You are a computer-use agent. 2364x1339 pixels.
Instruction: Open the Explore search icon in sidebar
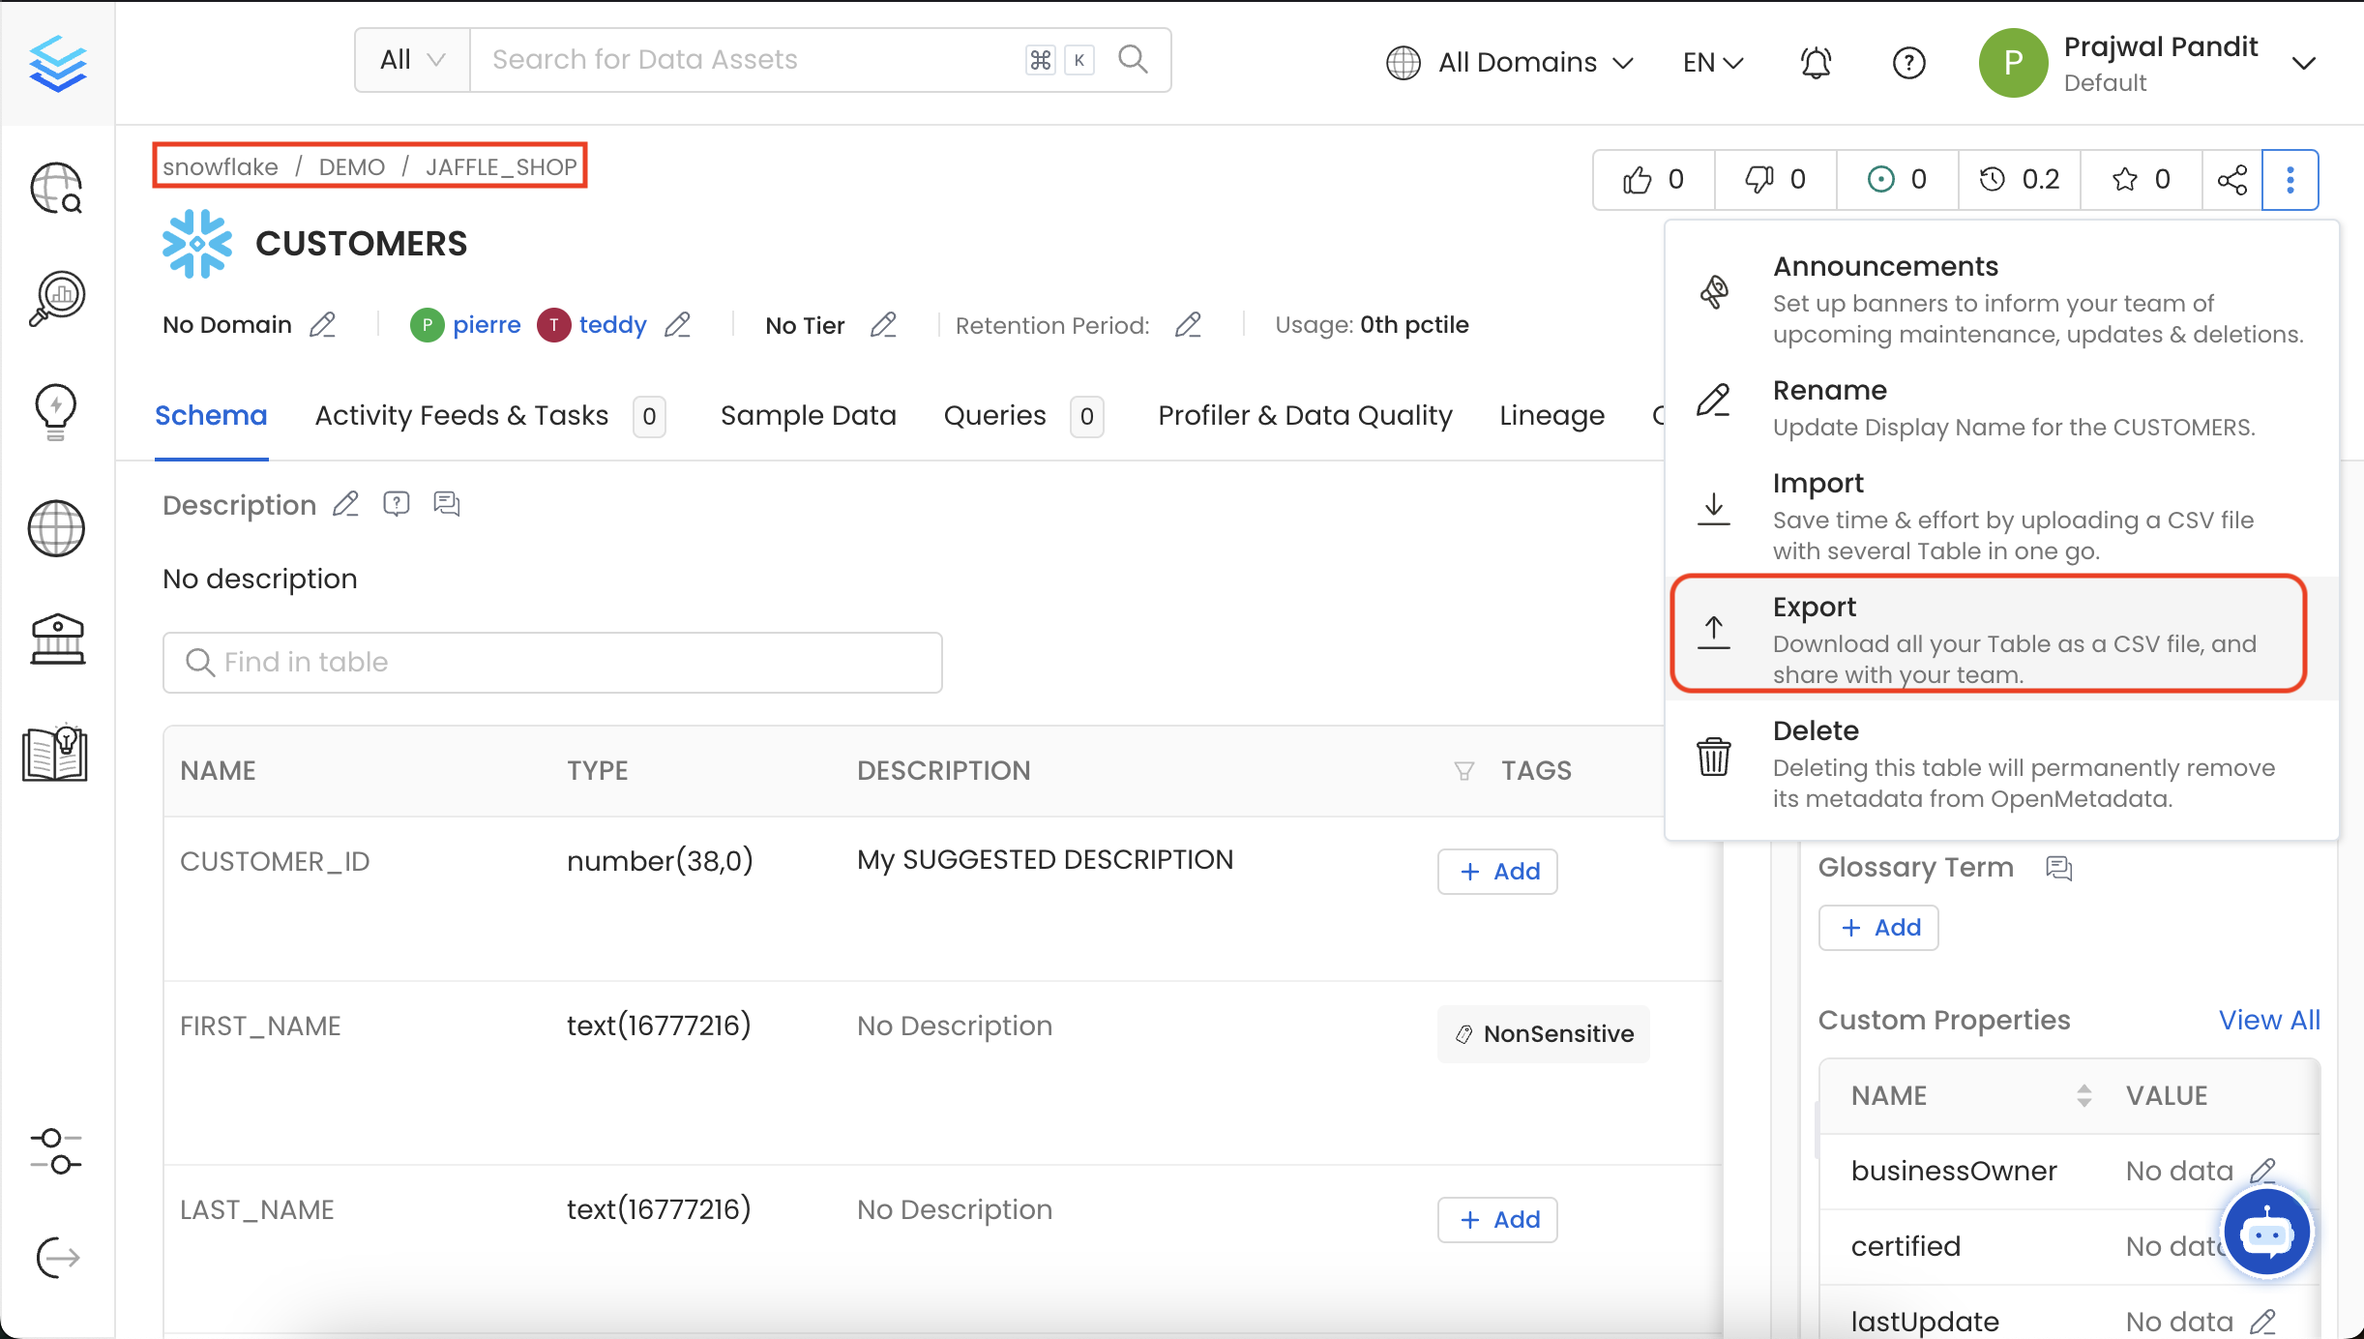55,188
